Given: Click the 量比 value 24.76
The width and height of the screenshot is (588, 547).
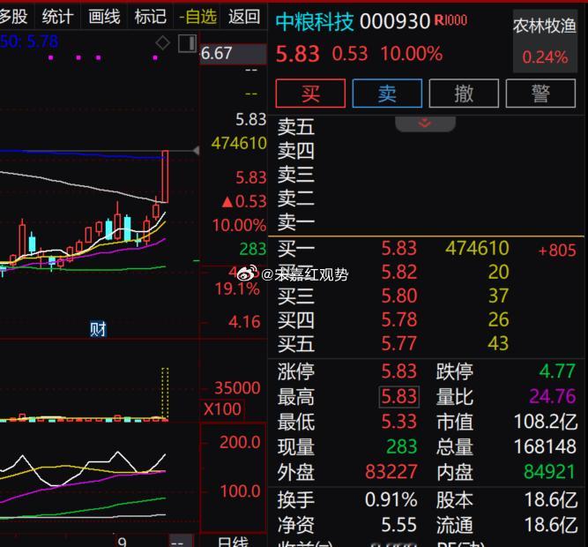Looking at the screenshot, I should (553, 396).
